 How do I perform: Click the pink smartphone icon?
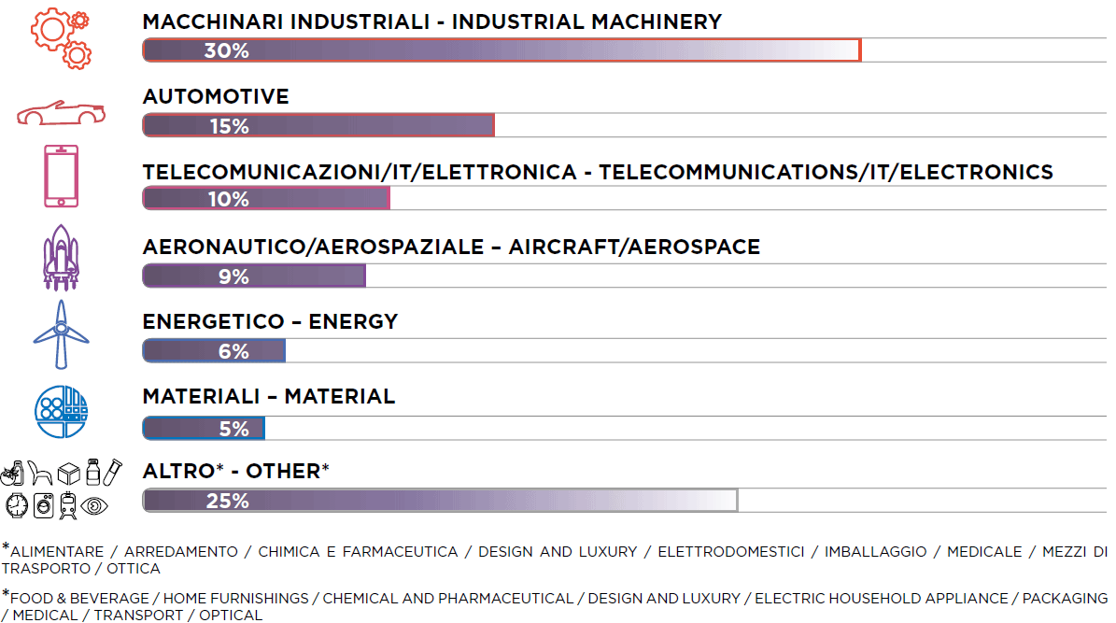pyautogui.click(x=62, y=176)
